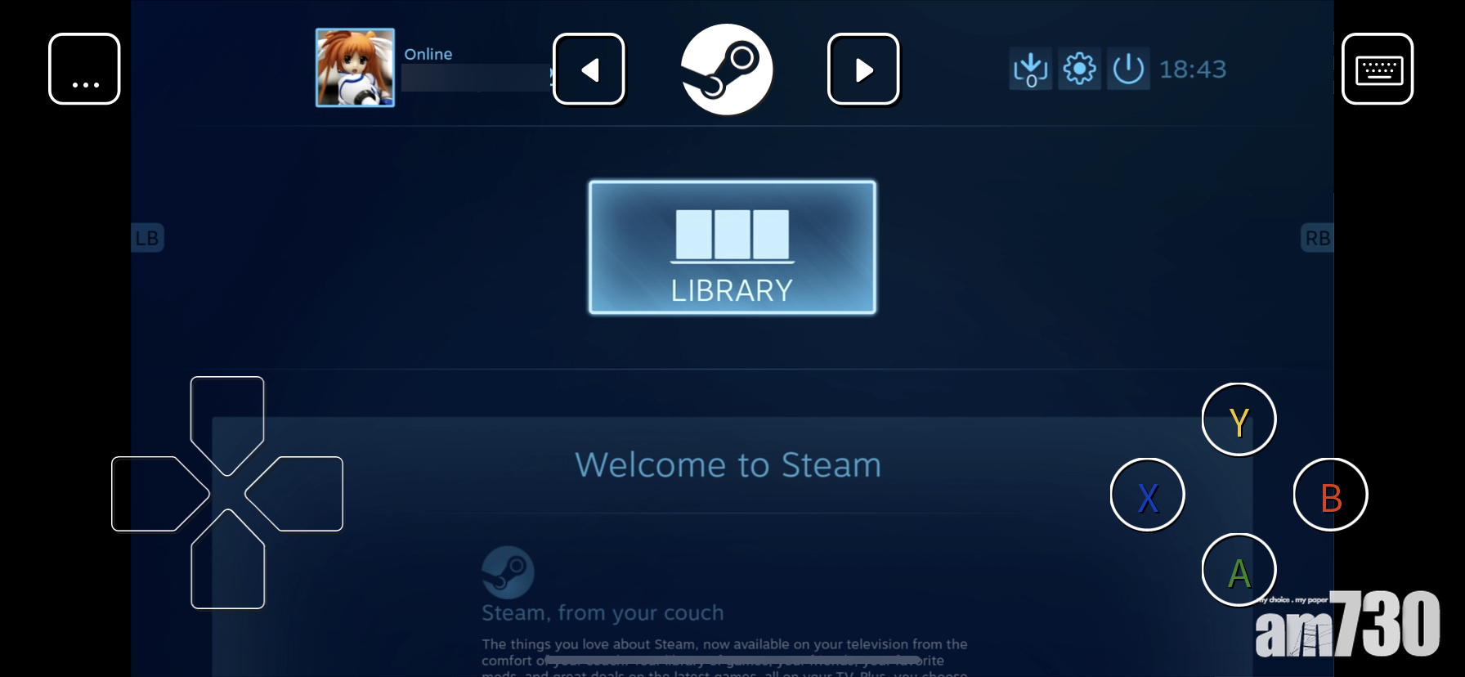Open the three-dots overlay menu
Screen dimensions: 1465x677
tap(84, 69)
